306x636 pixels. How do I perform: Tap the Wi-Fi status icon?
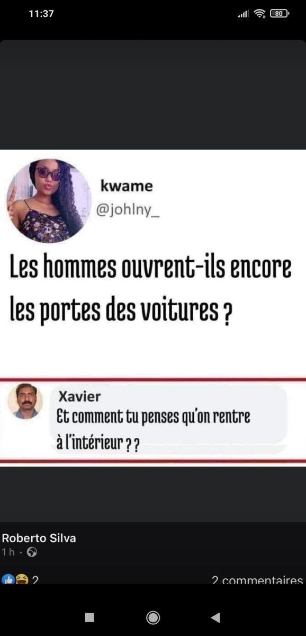pos(259,14)
